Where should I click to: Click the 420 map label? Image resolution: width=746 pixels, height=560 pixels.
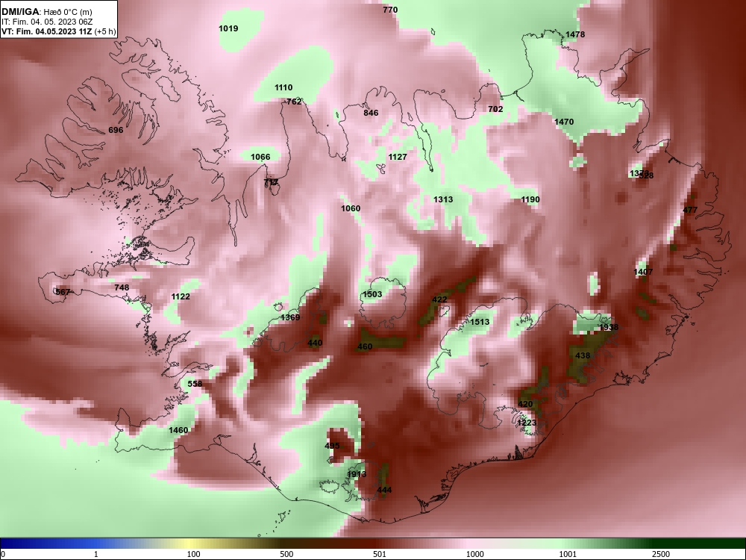point(525,404)
